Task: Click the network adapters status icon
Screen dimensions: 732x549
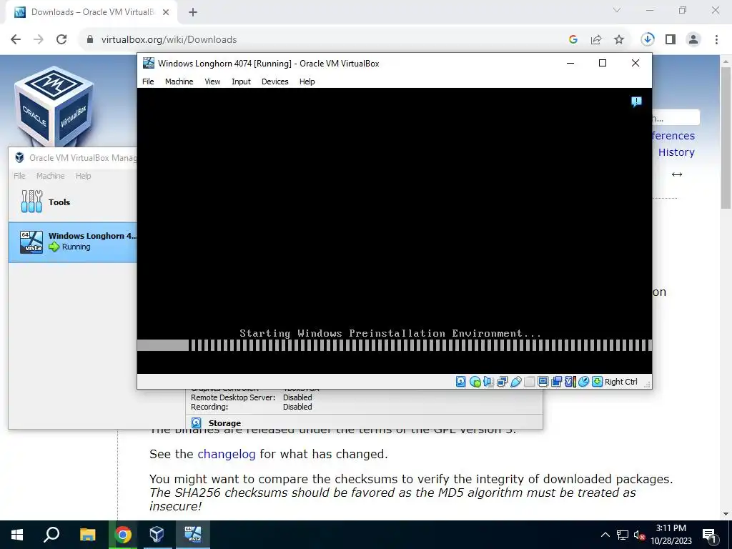Action: (502, 382)
